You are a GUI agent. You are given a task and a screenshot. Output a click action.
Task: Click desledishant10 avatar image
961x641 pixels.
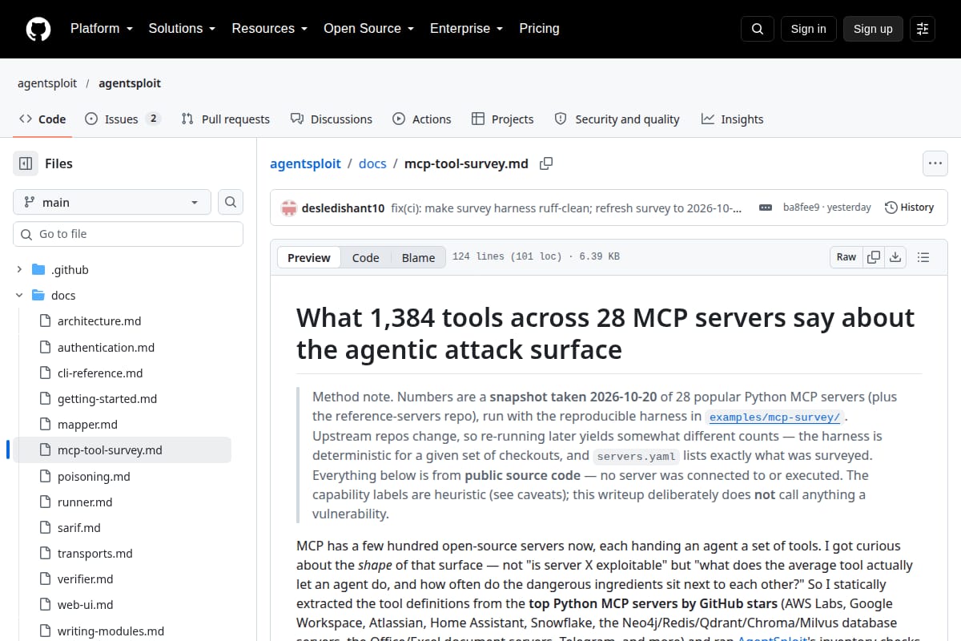(x=288, y=208)
